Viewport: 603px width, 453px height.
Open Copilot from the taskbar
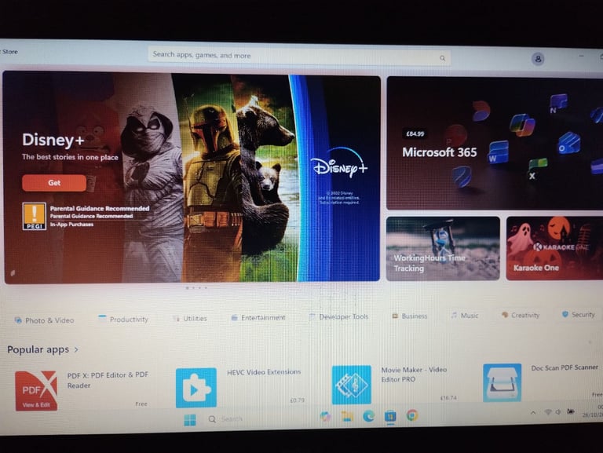click(325, 416)
